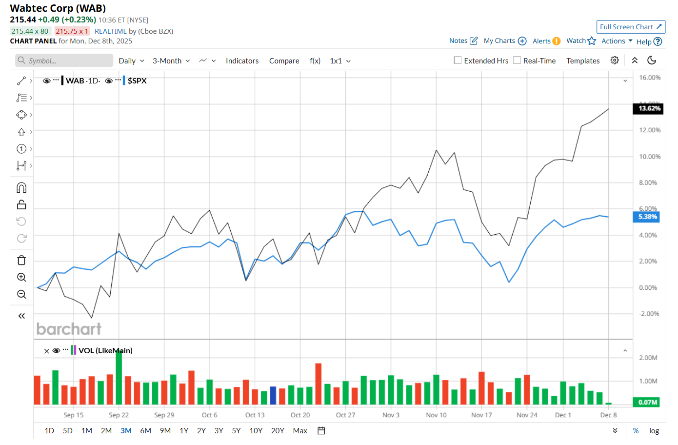Open $SPX series options ellipsis
The height and width of the screenshot is (445, 678).
[x=118, y=79]
